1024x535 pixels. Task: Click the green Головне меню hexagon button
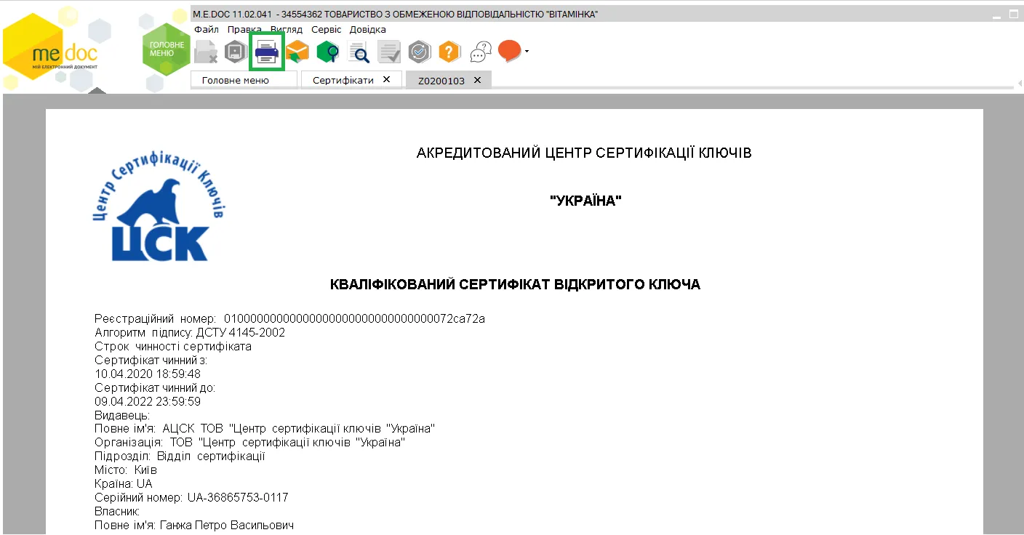pyautogui.click(x=167, y=49)
